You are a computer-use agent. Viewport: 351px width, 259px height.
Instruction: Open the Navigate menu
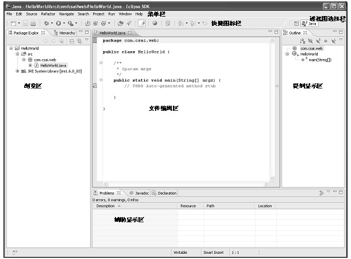click(x=66, y=14)
